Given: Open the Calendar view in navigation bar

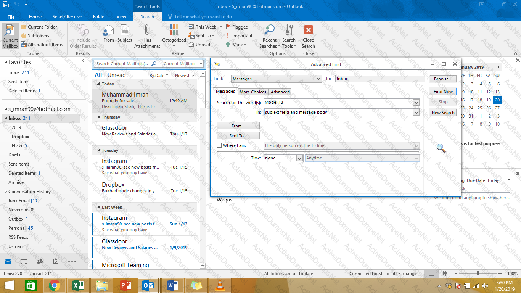Looking at the screenshot, I should tap(24, 261).
